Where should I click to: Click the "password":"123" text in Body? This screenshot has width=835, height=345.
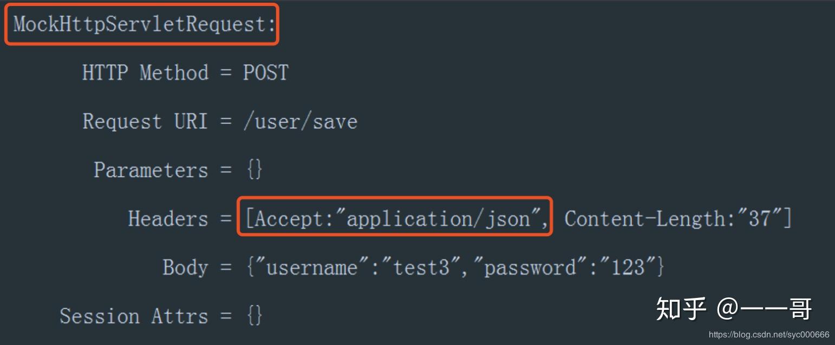(x=563, y=267)
